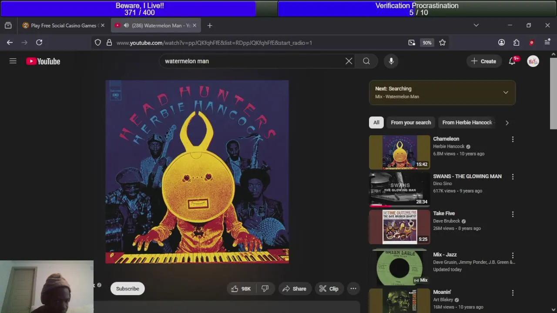Click Moanin' video title
Screen dimensions: 557x313
(x=442, y=292)
